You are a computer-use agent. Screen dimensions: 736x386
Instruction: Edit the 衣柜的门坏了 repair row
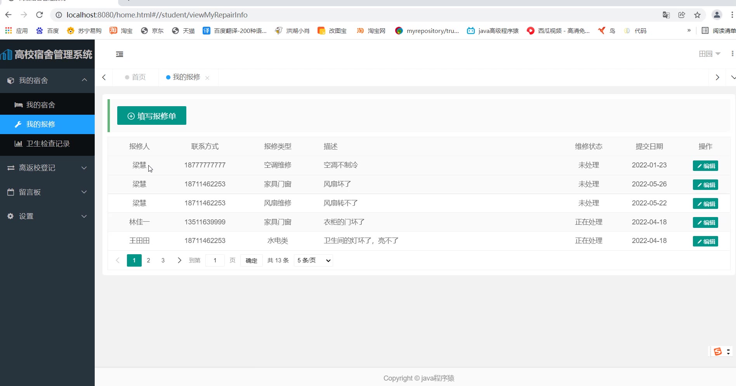click(705, 222)
